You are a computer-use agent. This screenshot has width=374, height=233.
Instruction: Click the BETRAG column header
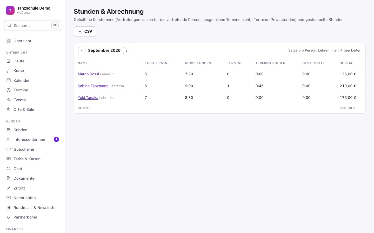(x=346, y=63)
